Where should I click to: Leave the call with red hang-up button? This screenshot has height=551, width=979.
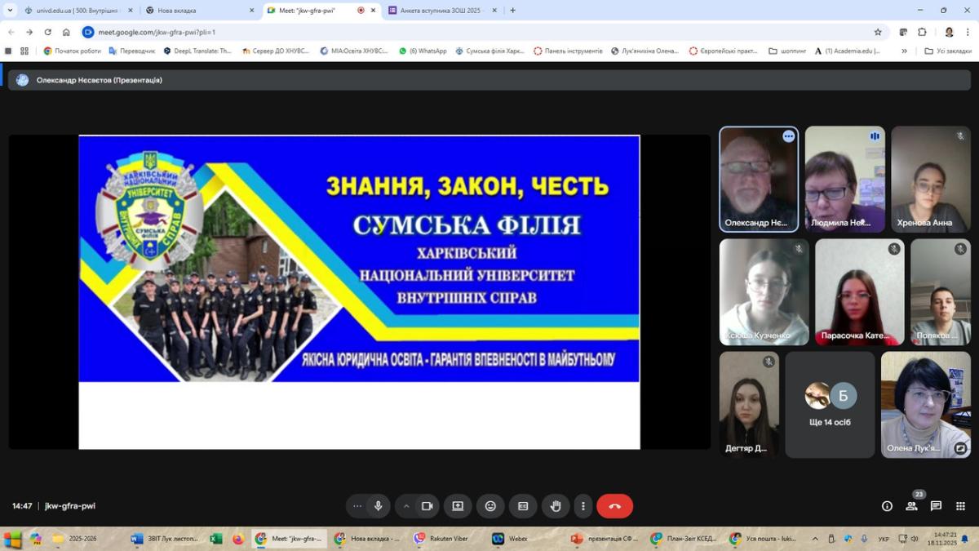pyautogui.click(x=614, y=506)
